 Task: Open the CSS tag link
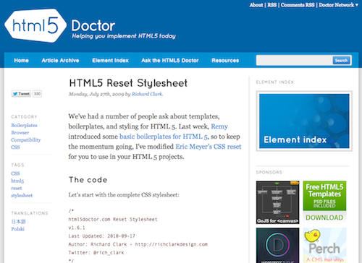[x=15, y=173]
